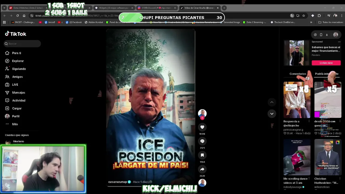Click the Sabemos que buscas ad title
The height and width of the screenshot is (194, 345).
click(326, 49)
